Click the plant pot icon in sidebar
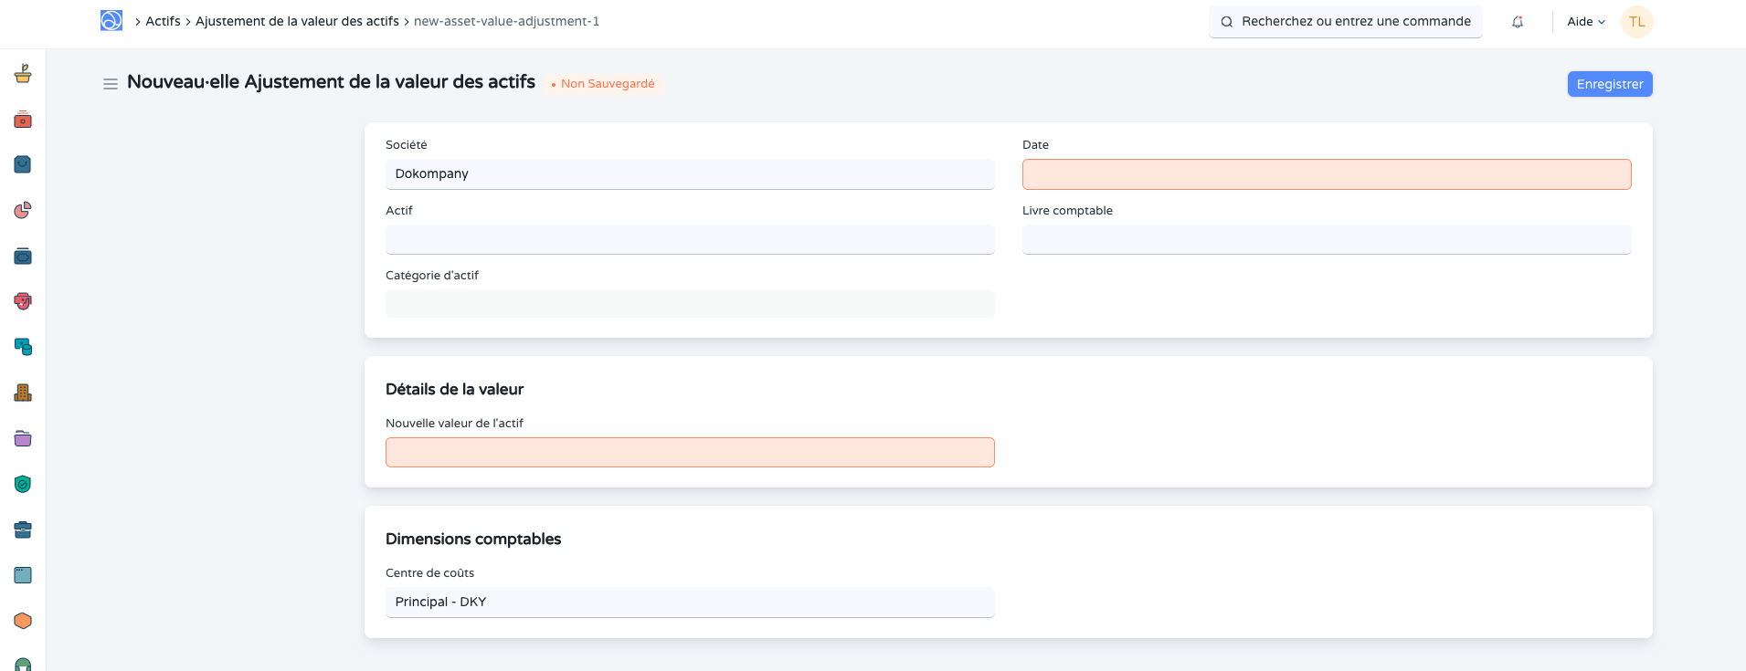The image size is (1746, 671). coord(23,74)
